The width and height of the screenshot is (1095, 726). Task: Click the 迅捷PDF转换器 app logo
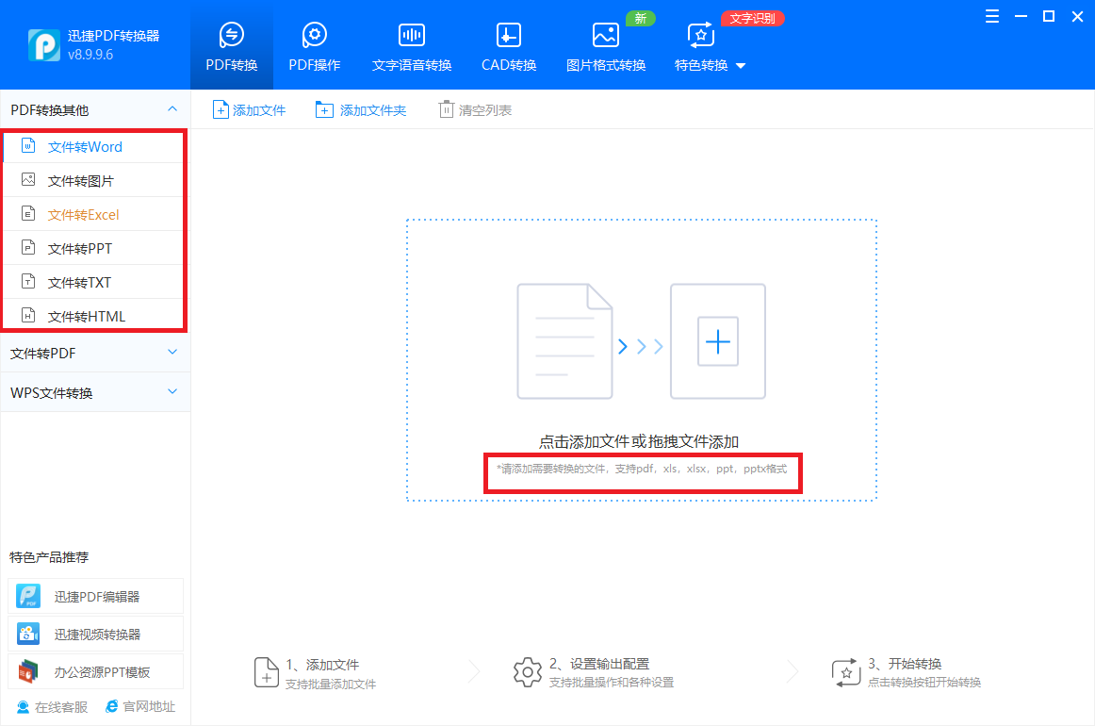(44, 44)
